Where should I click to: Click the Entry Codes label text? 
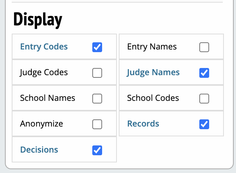(x=44, y=47)
